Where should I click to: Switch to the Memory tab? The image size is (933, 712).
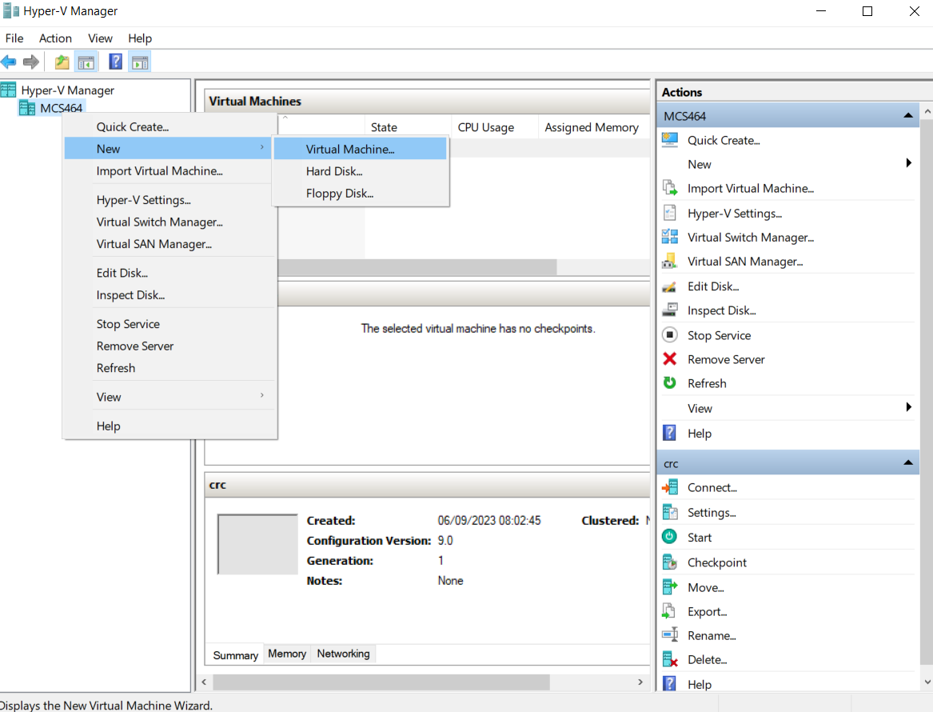(287, 654)
